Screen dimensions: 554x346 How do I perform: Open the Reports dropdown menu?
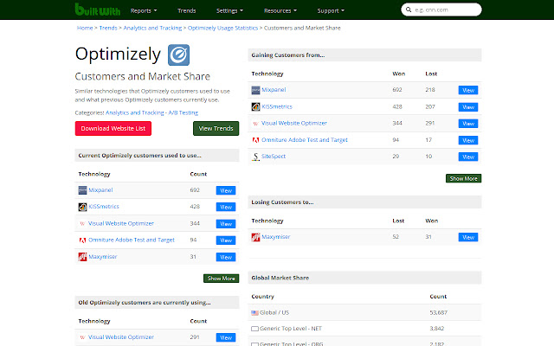click(144, 10)
